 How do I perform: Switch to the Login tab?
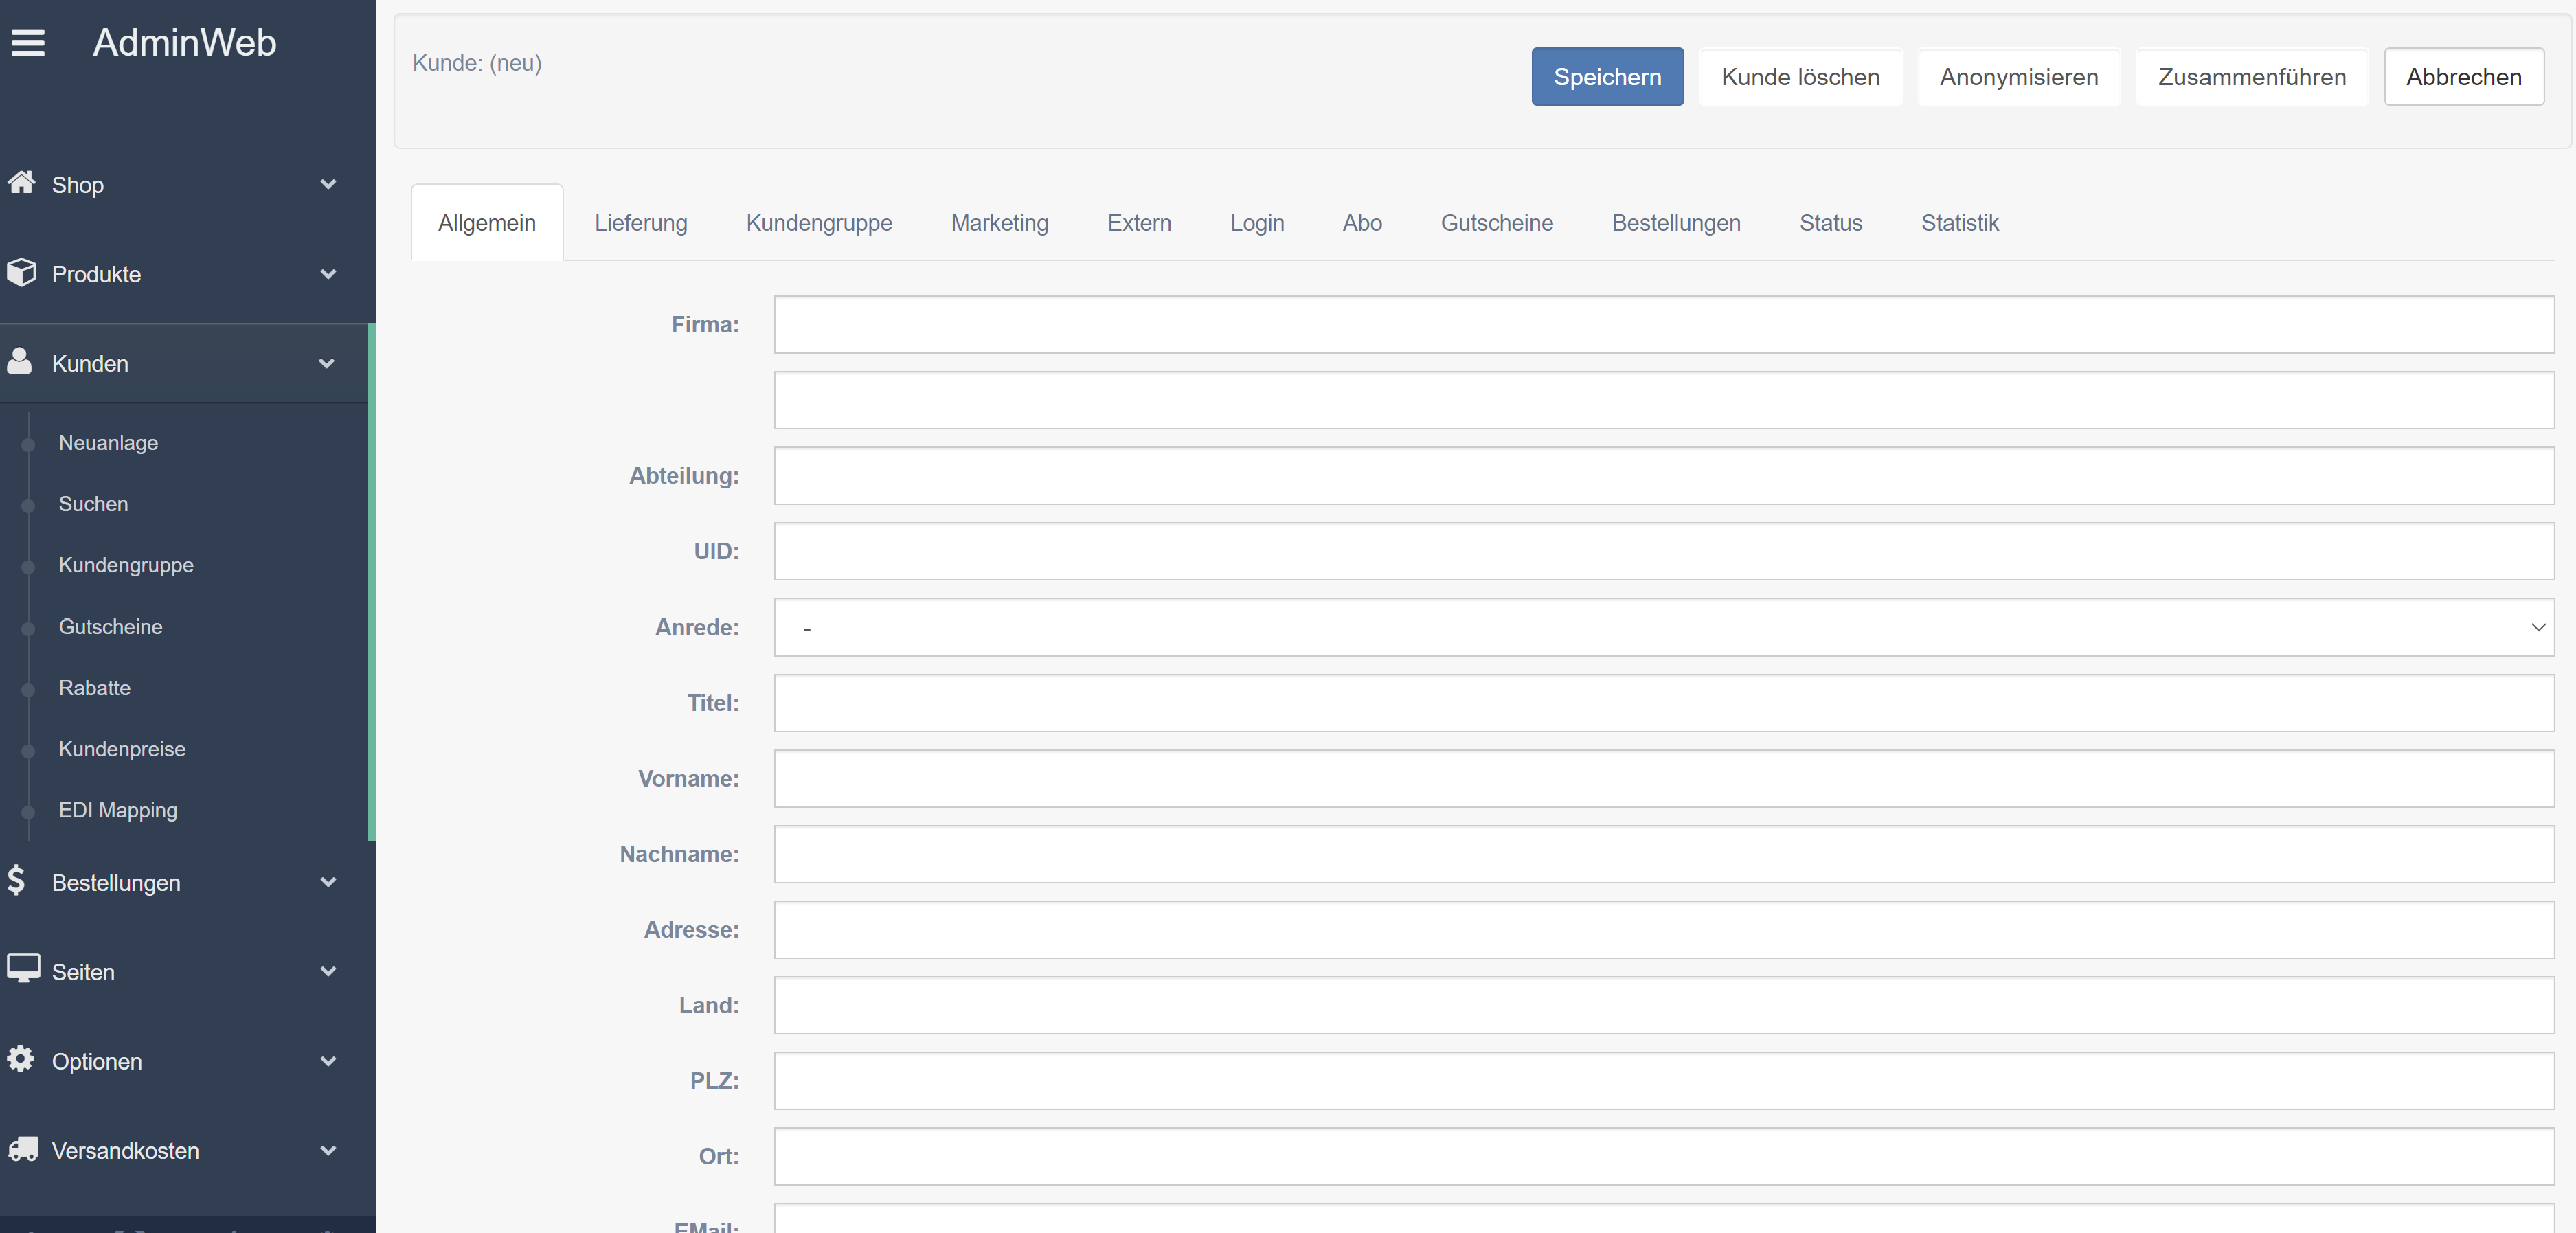coord(1257,223)
